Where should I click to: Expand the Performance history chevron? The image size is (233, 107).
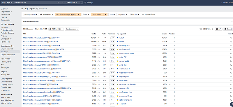click(232, 22)
